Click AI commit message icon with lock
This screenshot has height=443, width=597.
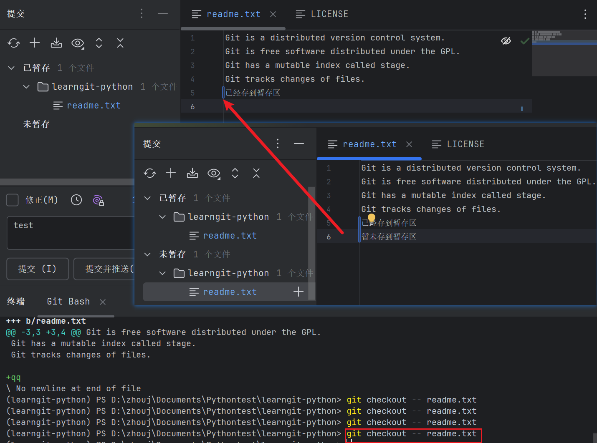pyautogui.click(x=99, y=201)
